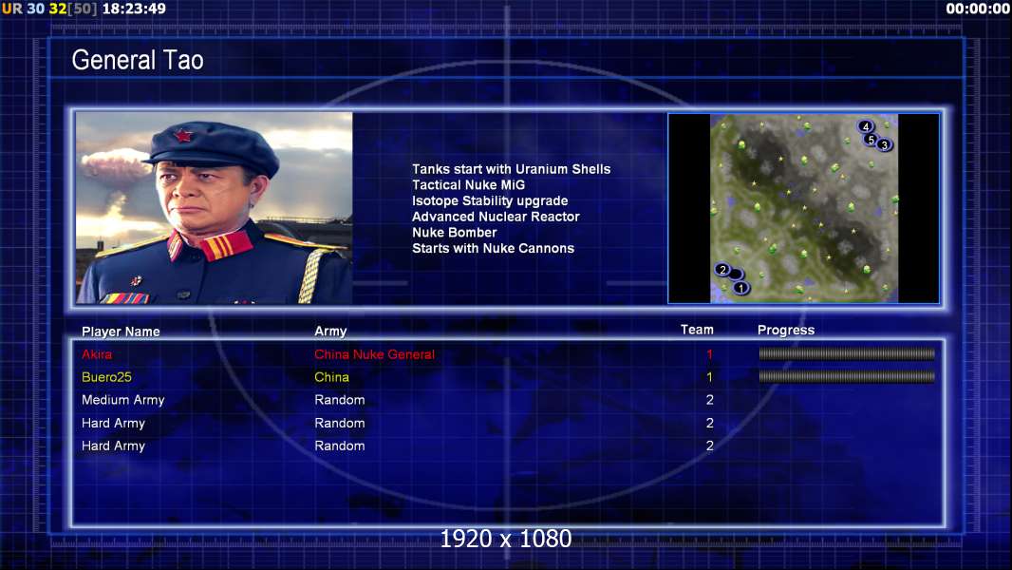Click the General Tao title
Screen dimensions: 1012x570
138,60
